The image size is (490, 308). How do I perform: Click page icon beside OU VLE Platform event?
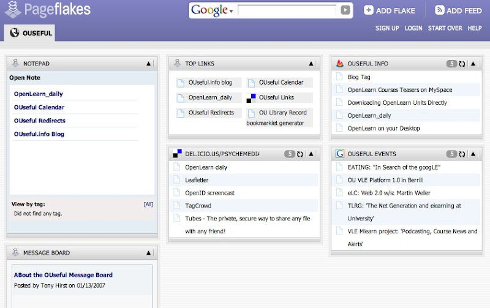pyautogui.click(x=339, y=179)
